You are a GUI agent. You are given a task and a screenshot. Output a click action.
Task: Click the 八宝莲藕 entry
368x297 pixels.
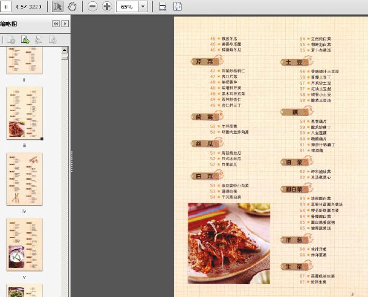tap(319, 133)
